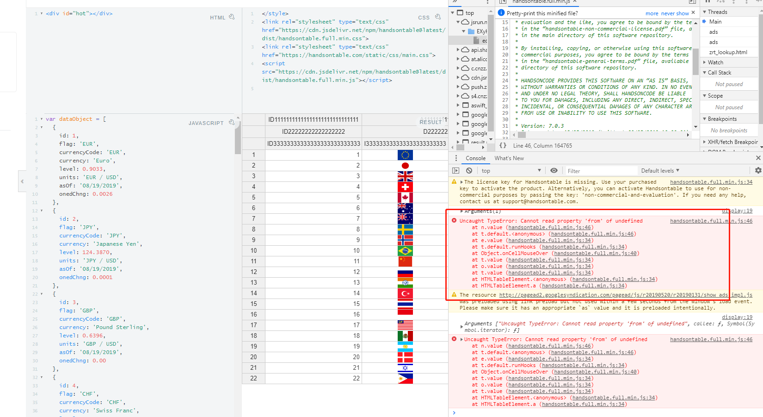The width and height of the screenshot is (763, 417).
Task: Clear the console with the ban icon
Action: pyautogui.click(x=469, y=170)
